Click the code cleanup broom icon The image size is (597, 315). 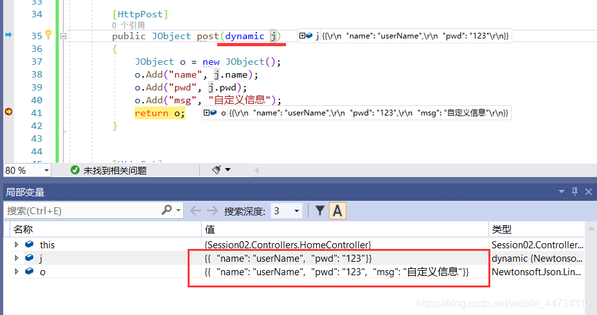pyautogui.click(x=217, y=169)
